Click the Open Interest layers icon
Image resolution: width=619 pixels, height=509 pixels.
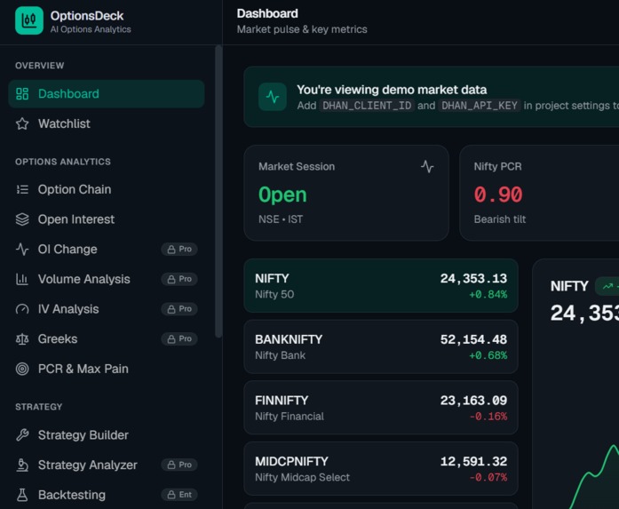click(22, 219)
